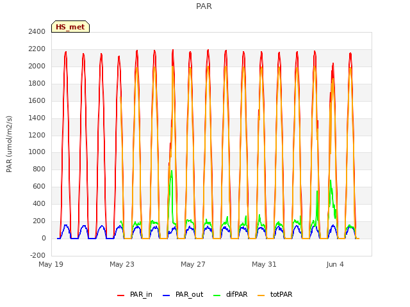This screenshot has height=307, width=410.
Task: Click the May 19 x-axis tick label
Action: click(x=51, y=264)
